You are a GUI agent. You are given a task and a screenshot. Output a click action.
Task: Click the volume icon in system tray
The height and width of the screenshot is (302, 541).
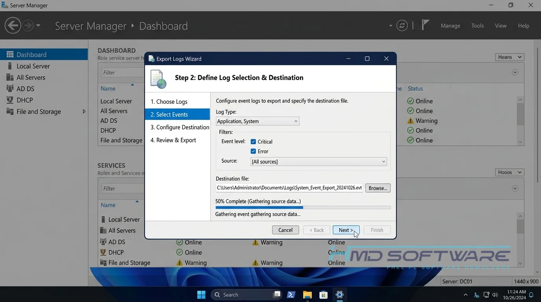point(495,295)
